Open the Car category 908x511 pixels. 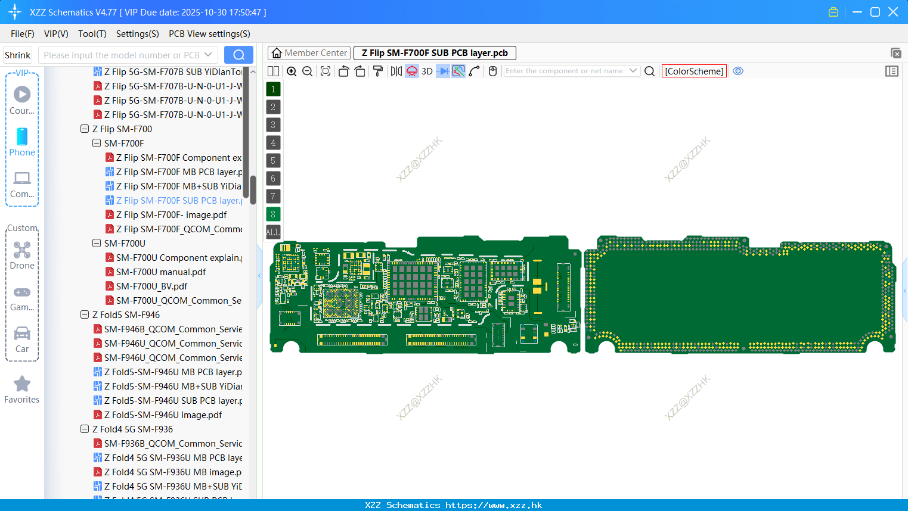coord(22,339)
